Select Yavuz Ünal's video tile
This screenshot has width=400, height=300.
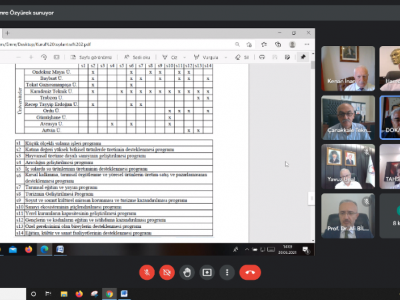348,166
